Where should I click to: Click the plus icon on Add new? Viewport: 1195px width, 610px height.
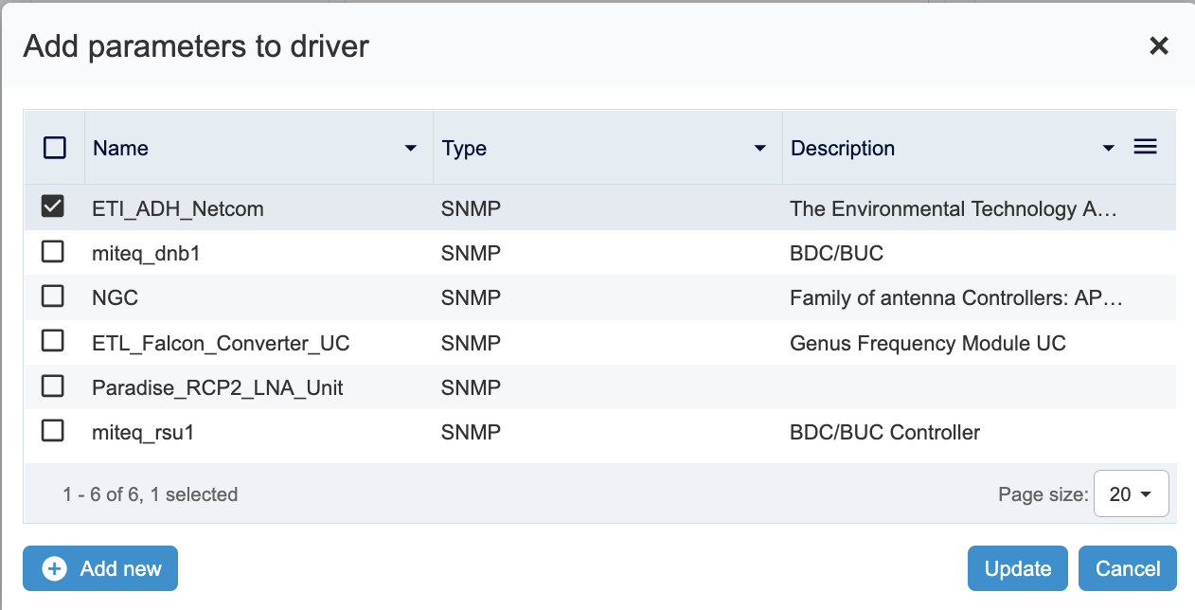tap(55, 568)
